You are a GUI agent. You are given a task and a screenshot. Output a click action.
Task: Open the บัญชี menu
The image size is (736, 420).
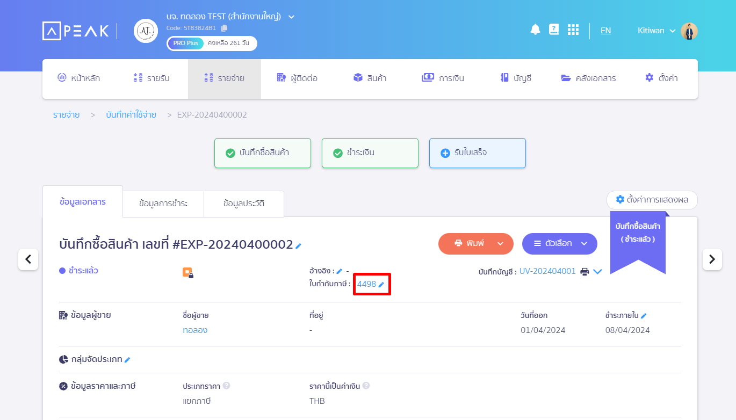pos(515,78)
